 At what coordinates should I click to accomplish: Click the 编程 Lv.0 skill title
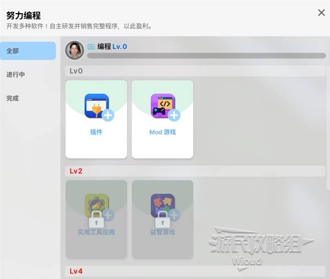112,47
